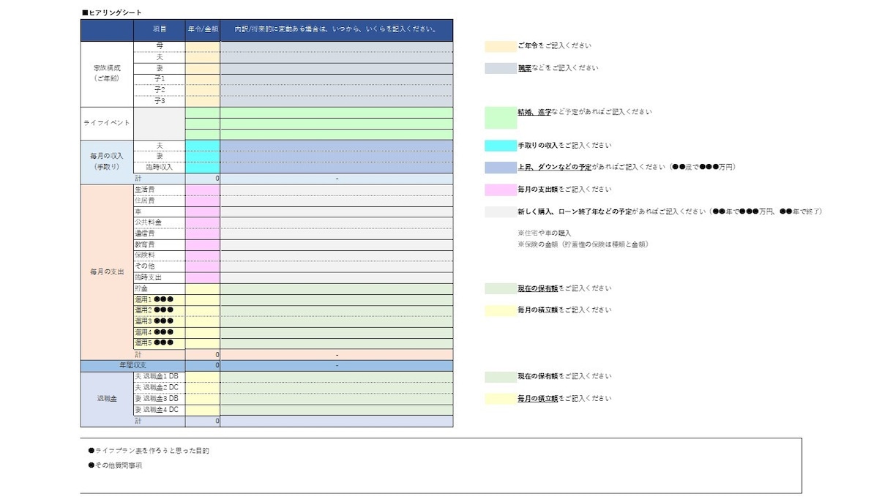Click the 貯金 row label

coord(160,288)
